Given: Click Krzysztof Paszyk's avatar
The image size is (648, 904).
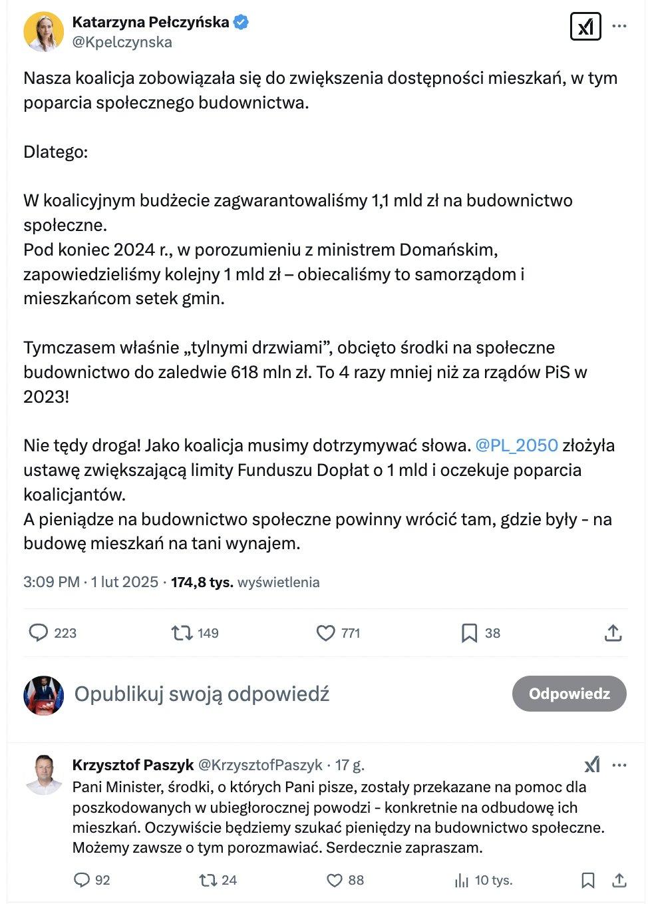Looking at the screenshot, I should coord(44,774).
